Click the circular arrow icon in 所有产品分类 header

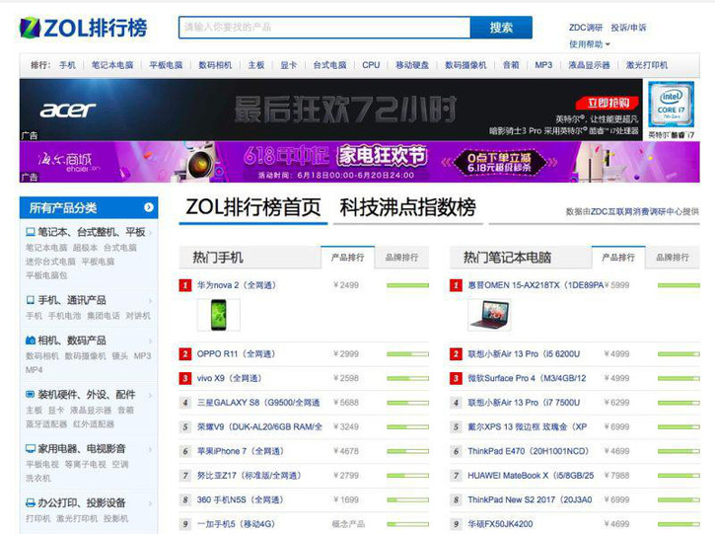point(149,207)
